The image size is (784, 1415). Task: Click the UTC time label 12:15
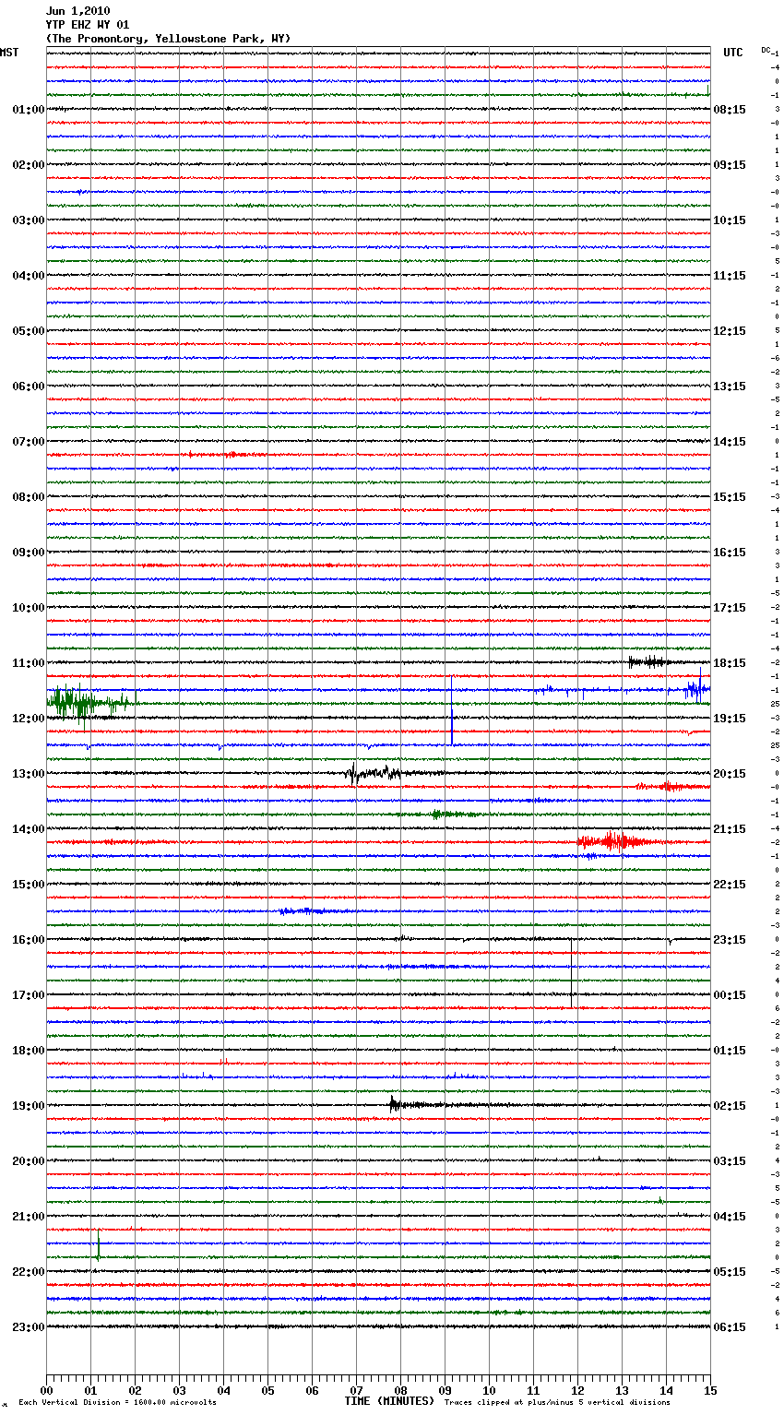pyautogui.click(x=730, y=331)
